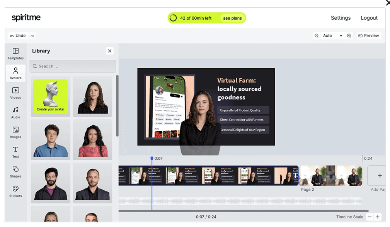
Task: Click the spiritme logo
Action: (x=26, y=18)
